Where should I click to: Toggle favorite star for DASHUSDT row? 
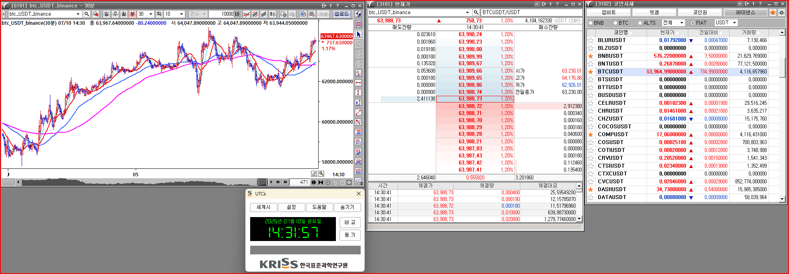click(590, 189)
